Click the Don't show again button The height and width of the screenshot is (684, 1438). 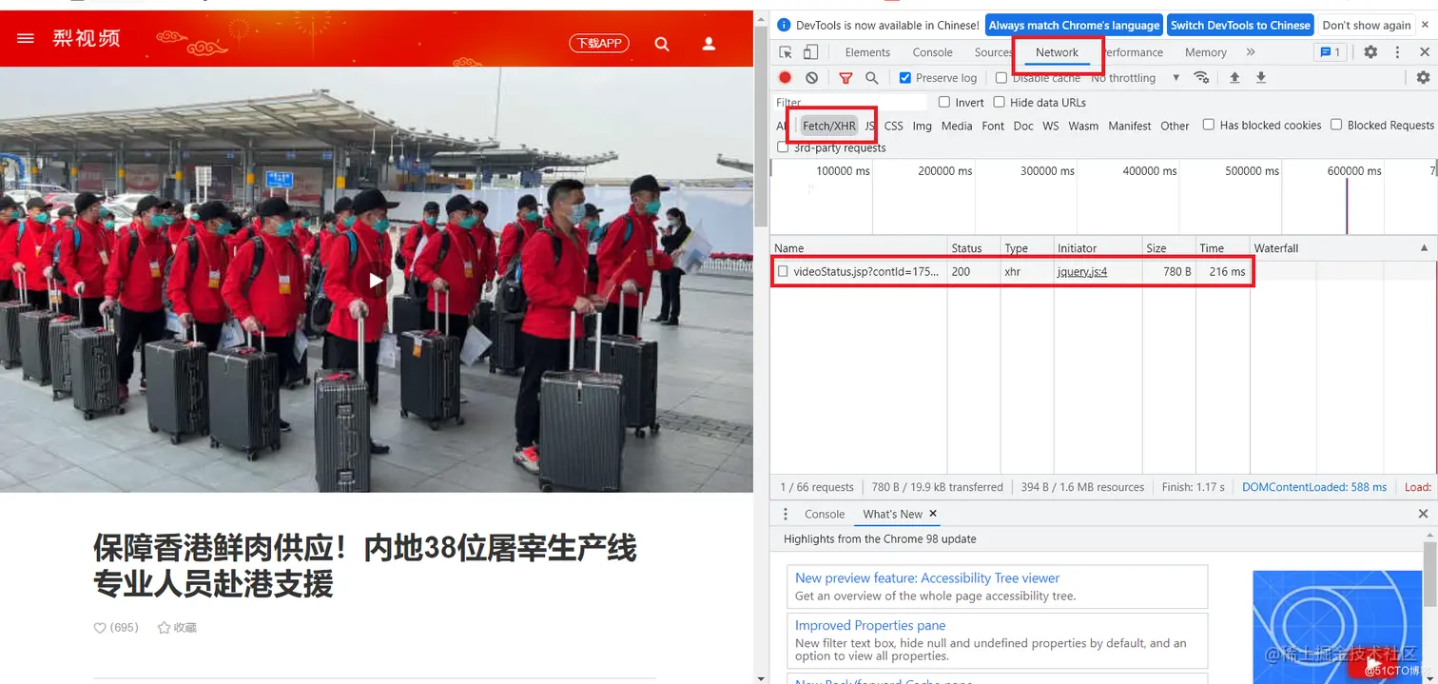click(1367, 26)
